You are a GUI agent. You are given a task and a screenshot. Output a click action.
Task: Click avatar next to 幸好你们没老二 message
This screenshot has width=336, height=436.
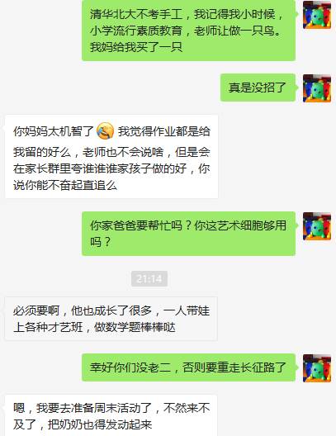[317, 368]
